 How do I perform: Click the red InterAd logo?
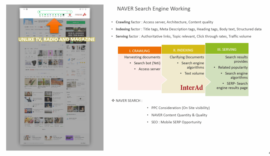click(191, 87)
